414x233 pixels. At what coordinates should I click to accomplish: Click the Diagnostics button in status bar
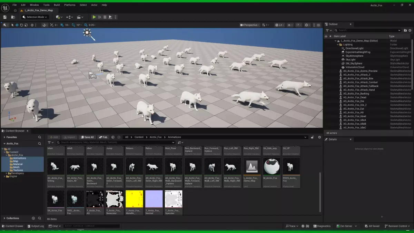(x=322, y=226)
